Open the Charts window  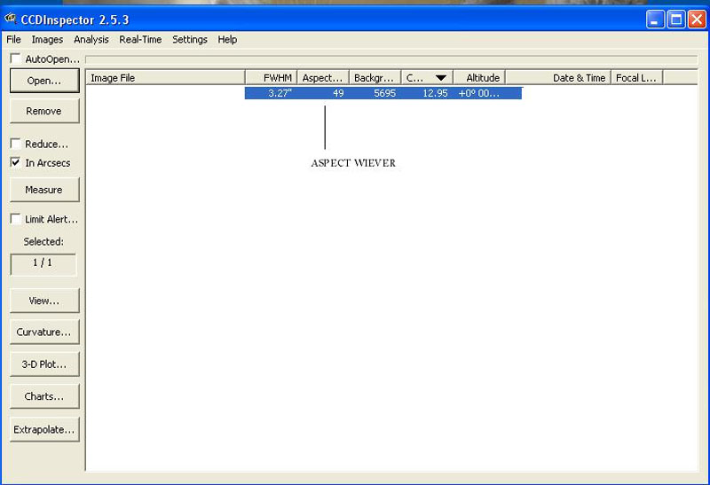click(x=44, y=396)
